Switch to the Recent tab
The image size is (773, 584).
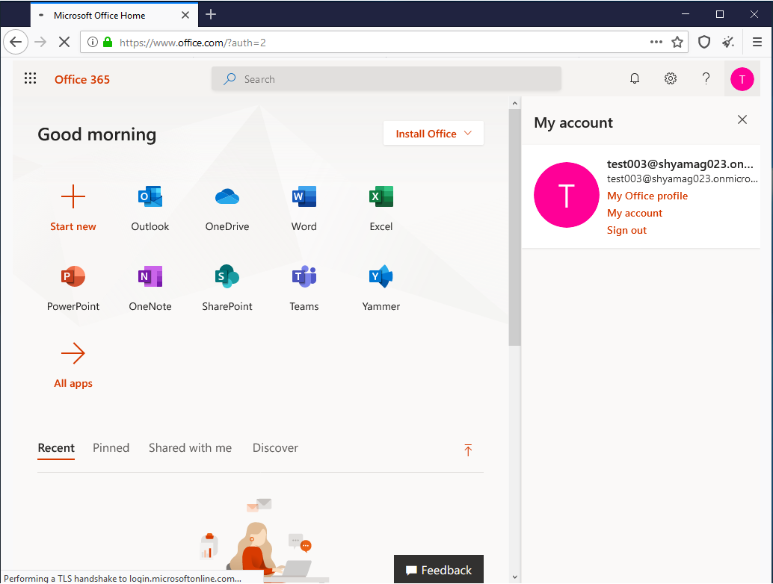click(x=56, y=447)
